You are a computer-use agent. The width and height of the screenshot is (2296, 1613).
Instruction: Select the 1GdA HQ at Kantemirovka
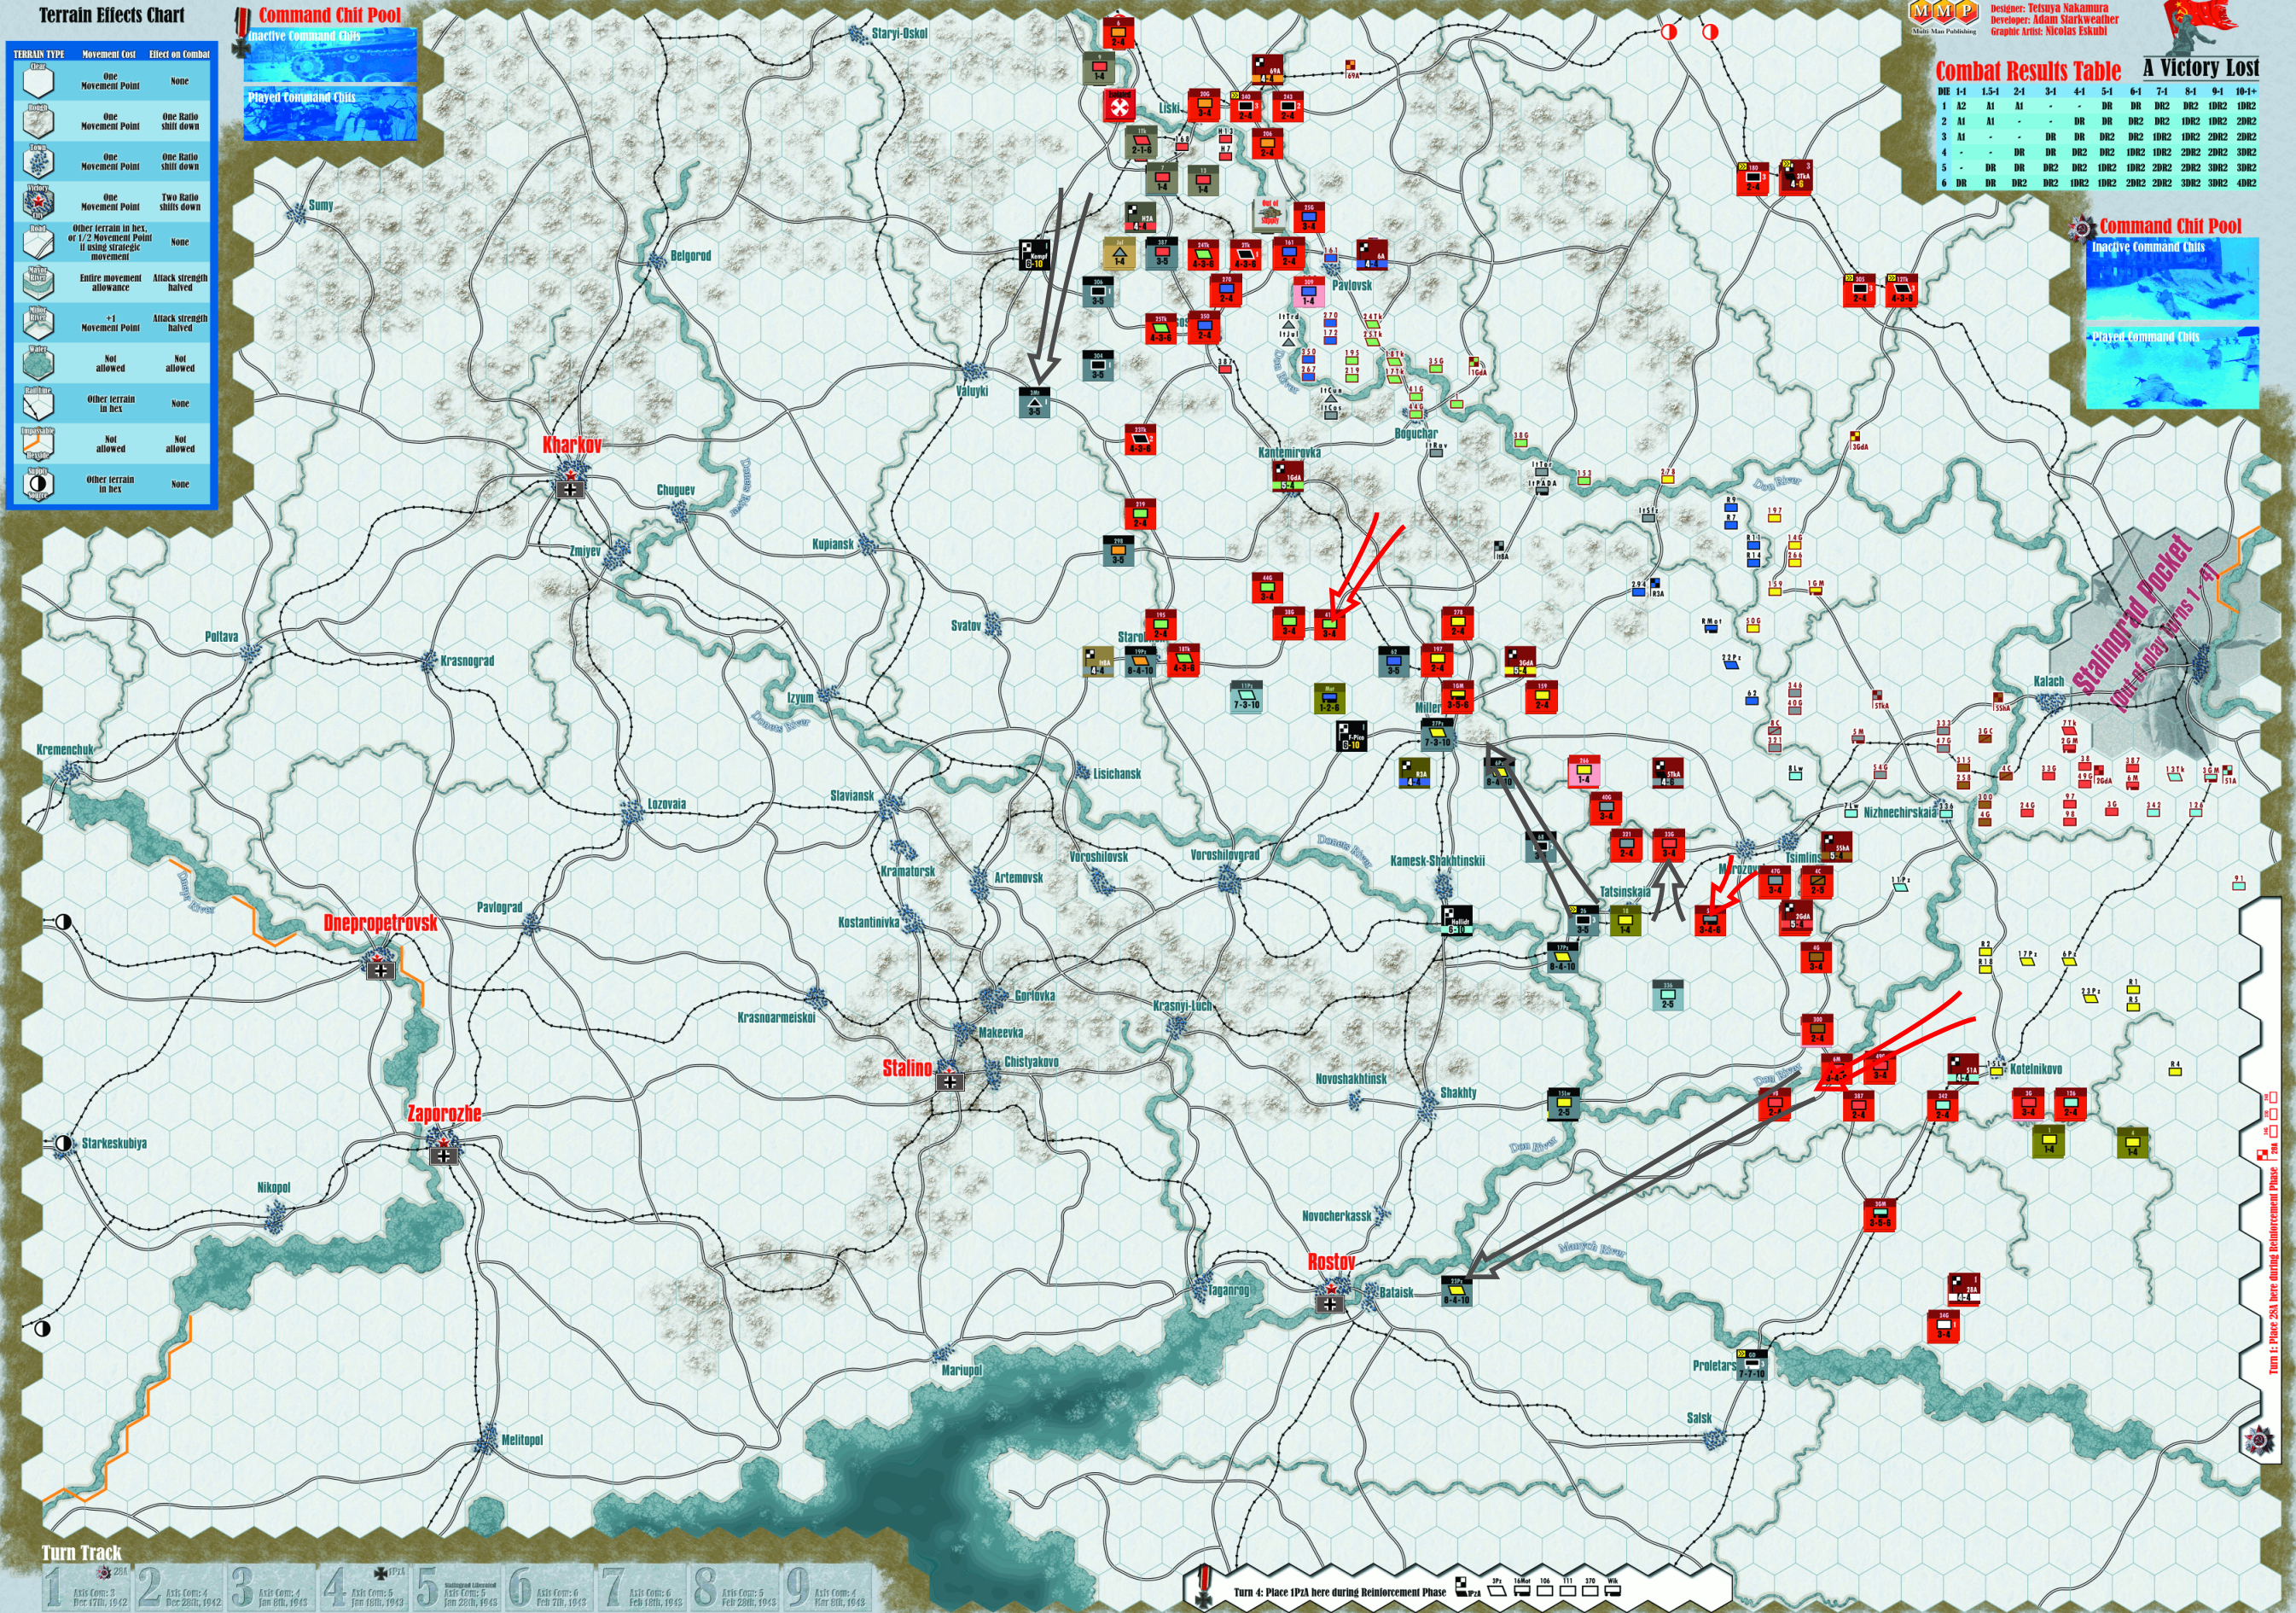[x=1288, y=476]
